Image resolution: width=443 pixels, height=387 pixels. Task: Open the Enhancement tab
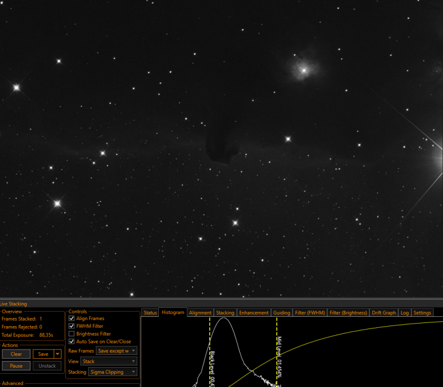coord(254,312)
